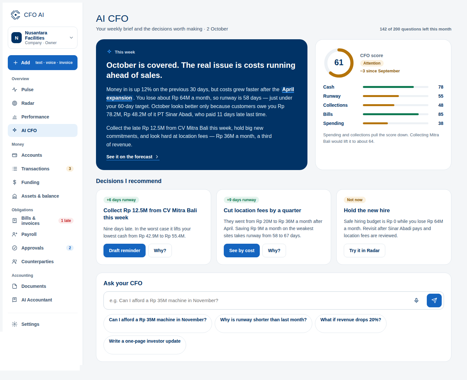
Task: Click the '+6 days runway' tag
Action: click(121, 200)
